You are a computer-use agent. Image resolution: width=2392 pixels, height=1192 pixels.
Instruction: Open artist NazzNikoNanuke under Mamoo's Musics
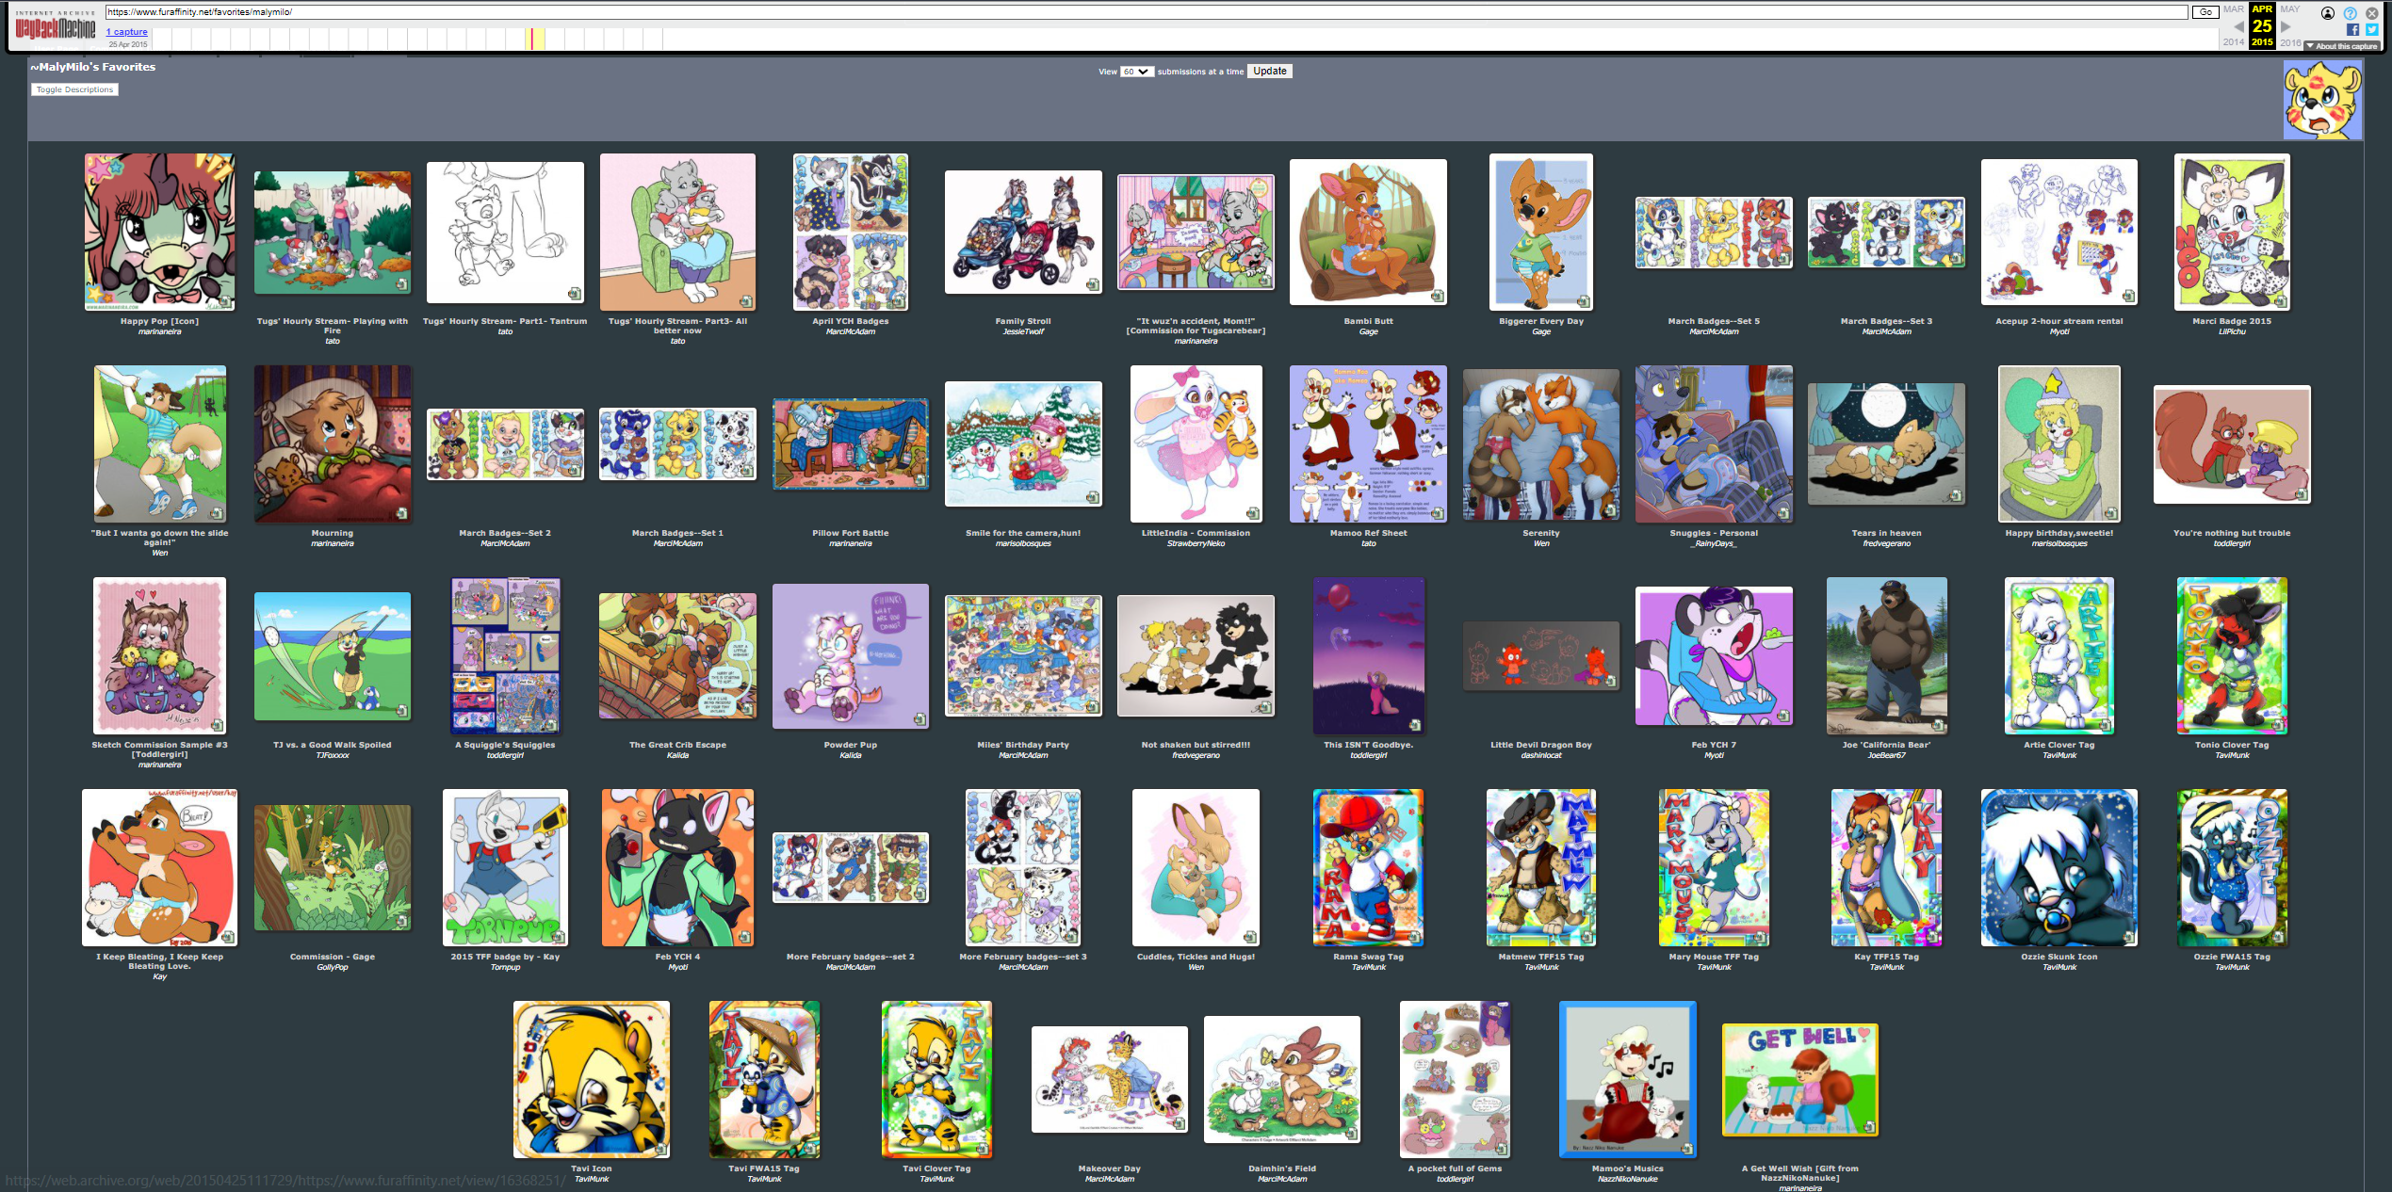[x=1627, y=1179]
